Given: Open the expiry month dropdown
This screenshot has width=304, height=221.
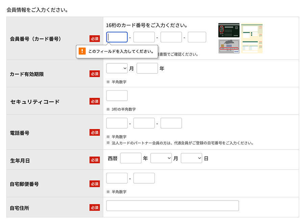Looking at the screenshot, I should tap(117, 68).
